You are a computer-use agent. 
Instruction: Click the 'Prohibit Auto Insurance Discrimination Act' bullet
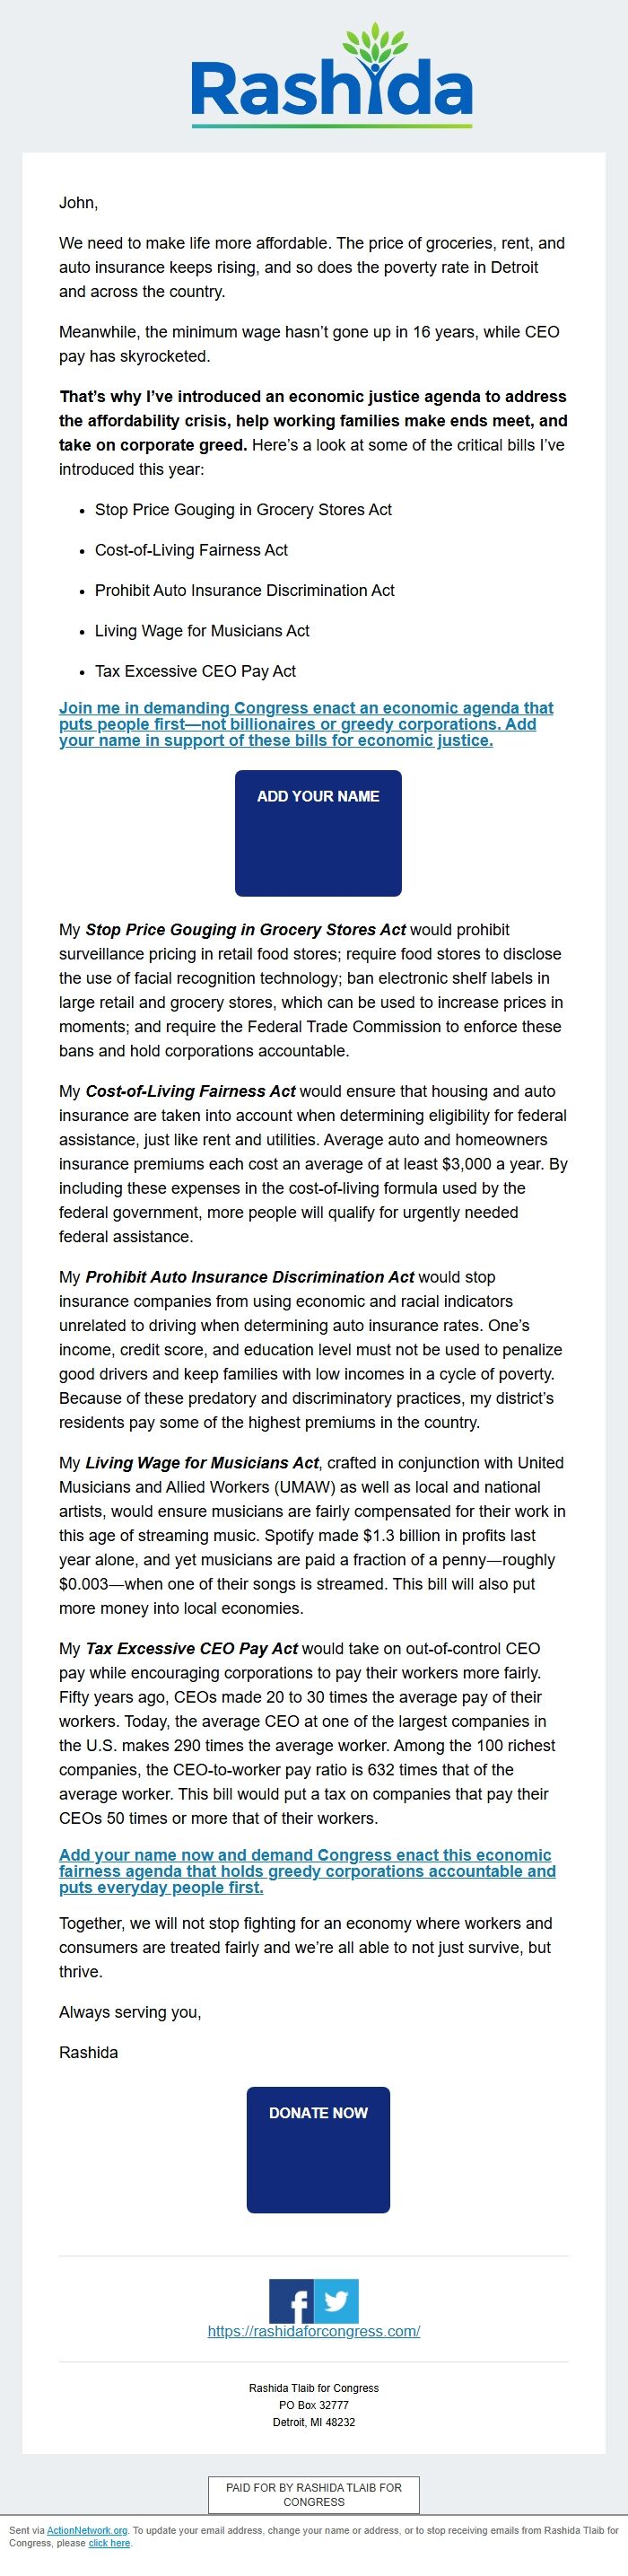tap(244, 591)
